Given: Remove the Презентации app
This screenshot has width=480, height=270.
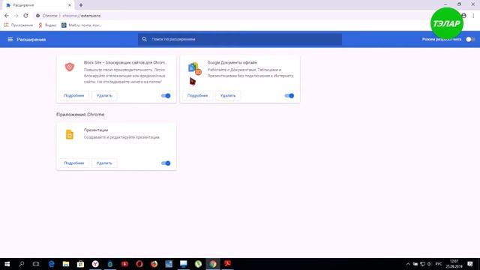Looking at the screenshot, I should pos(104,163).
